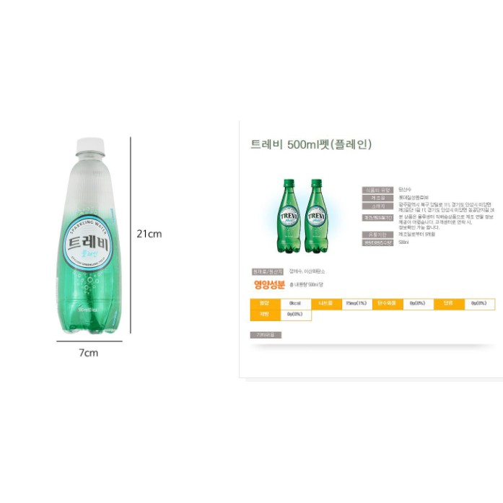Click the orange 나트륨 table header cell
The image size is (503, 503).
pos(326,304)
